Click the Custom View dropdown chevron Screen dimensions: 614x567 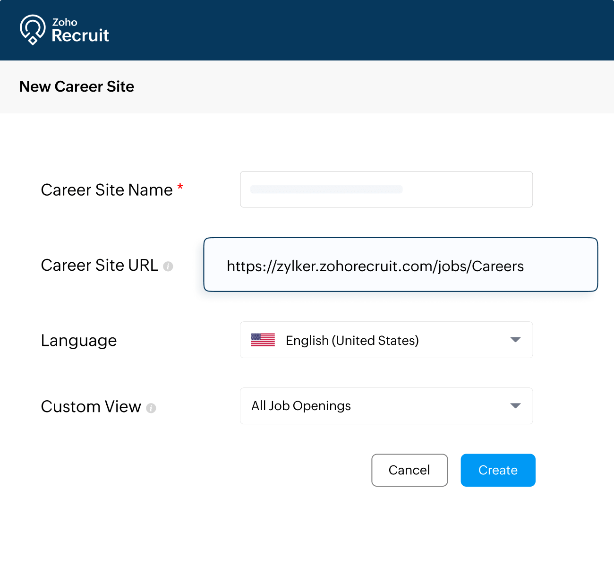coord(516,406)
